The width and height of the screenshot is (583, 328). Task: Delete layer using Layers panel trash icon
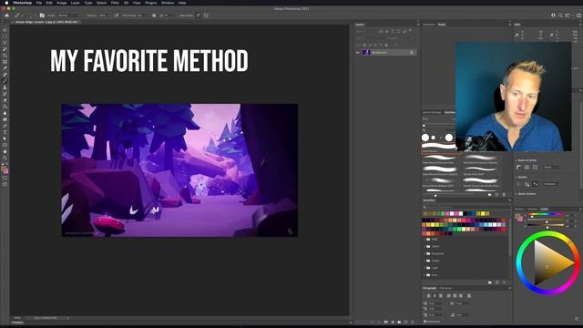(413, 322)
